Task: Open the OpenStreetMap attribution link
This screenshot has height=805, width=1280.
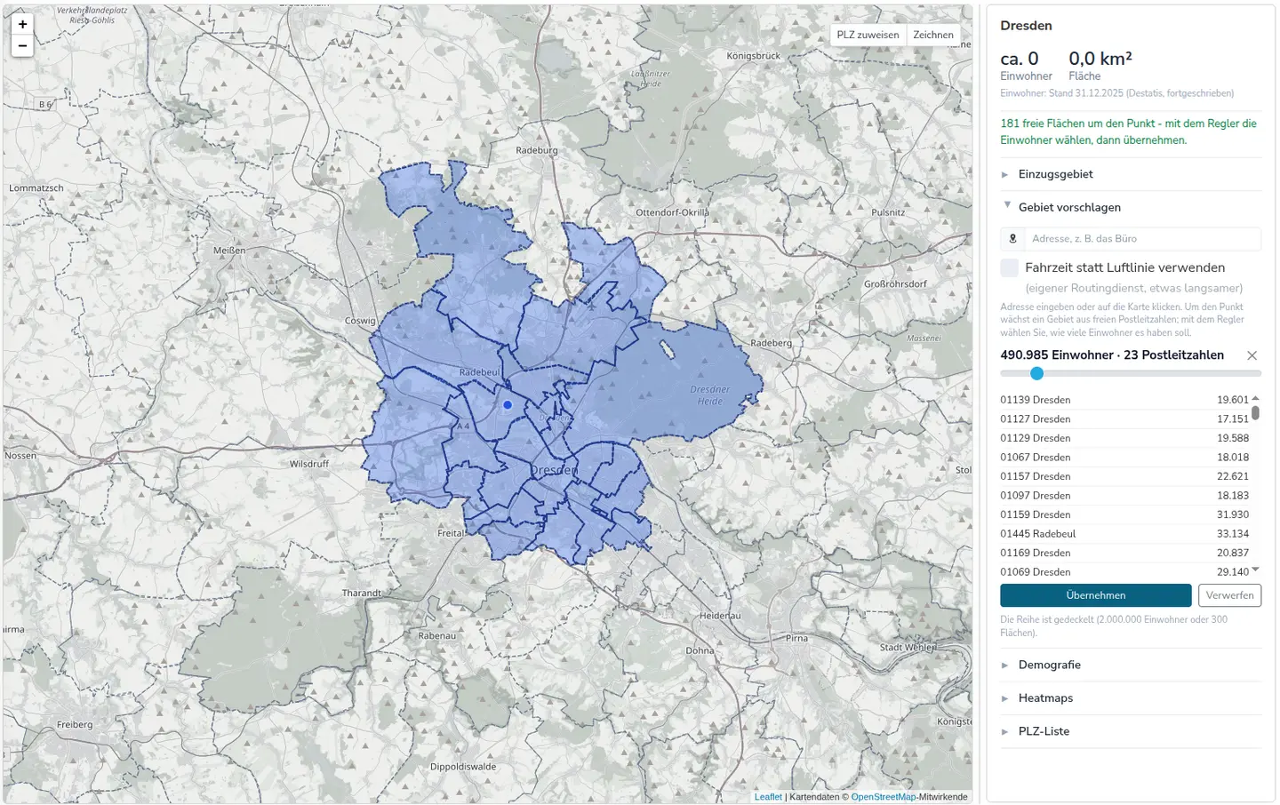Action: point(883,797)
